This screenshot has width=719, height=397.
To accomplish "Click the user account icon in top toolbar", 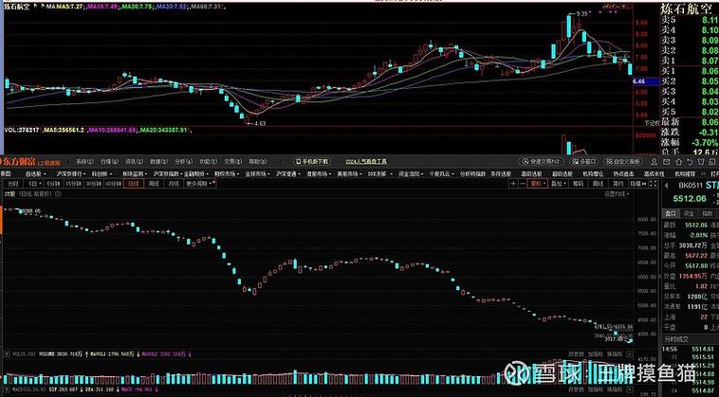I will pos(654,162).
